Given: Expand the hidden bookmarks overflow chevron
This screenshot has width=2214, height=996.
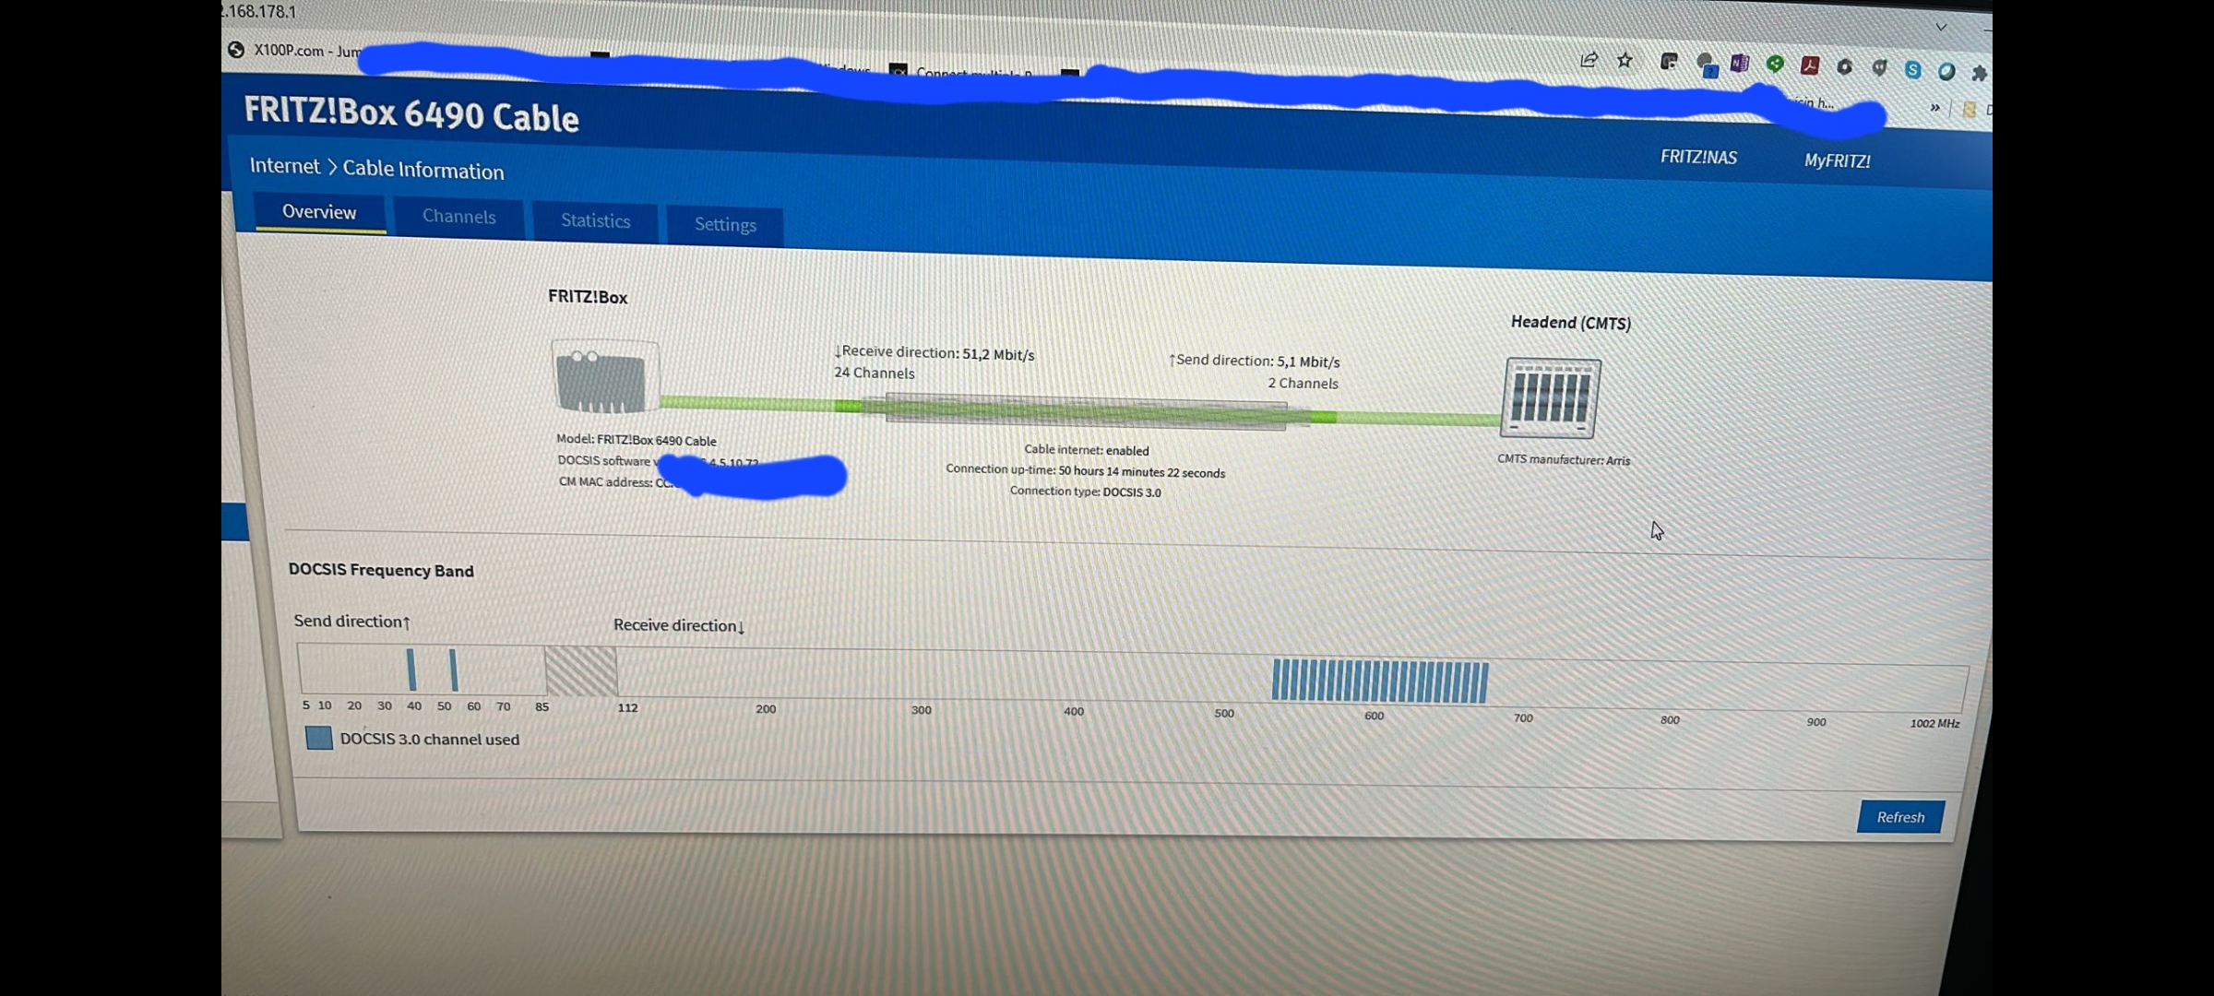Looking at the screenshot, I should (x=1934, y=108).
